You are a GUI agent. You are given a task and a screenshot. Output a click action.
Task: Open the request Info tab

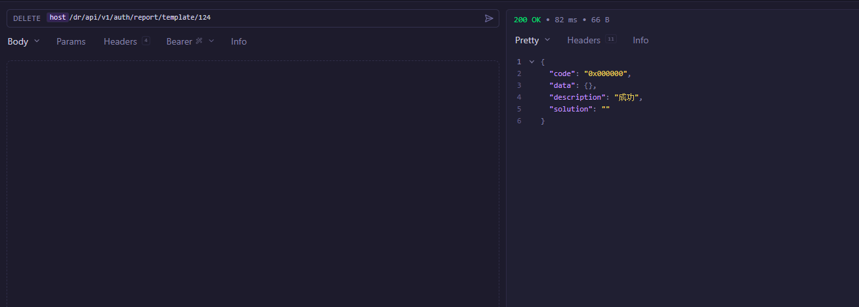pos(239,41)
